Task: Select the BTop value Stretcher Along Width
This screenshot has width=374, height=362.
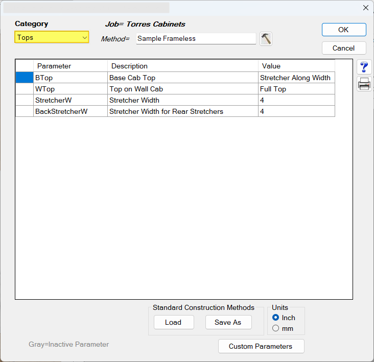Action: [x=296, y=78]
